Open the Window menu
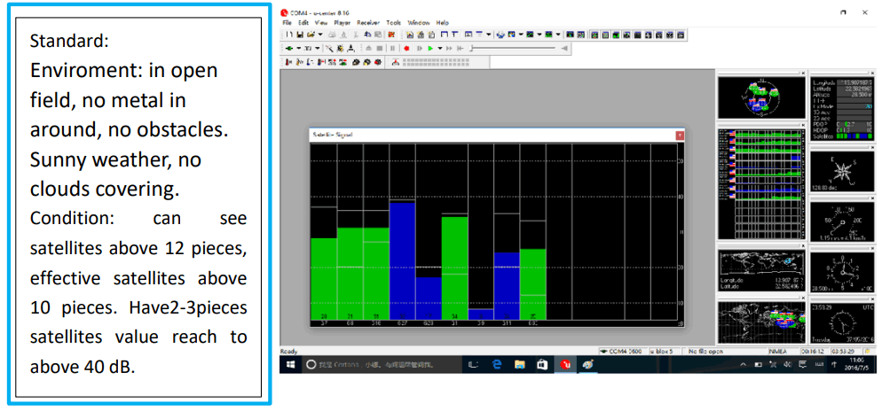Viewport: 882px width, 411px height. tap(419, 23)
